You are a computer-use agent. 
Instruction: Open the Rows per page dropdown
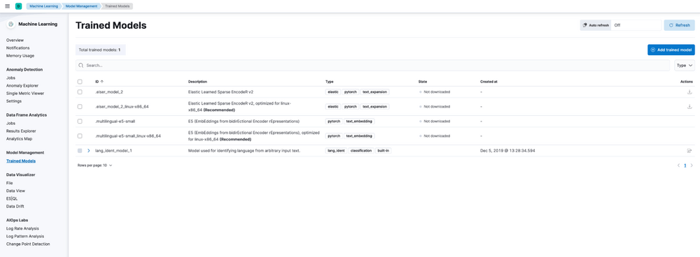(x=94, y=166)
